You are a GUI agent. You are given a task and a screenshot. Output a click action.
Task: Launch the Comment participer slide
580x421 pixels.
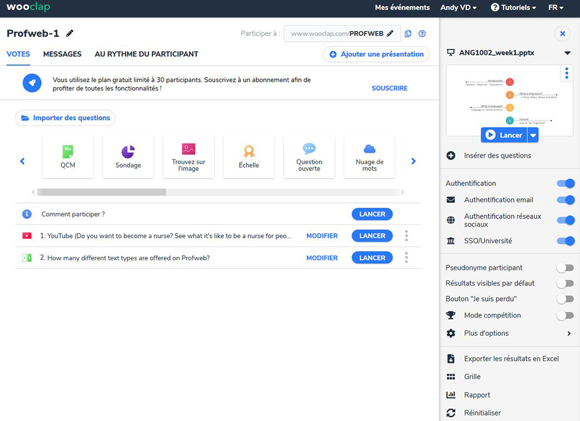pyautogui.click(x=372, y=214)
